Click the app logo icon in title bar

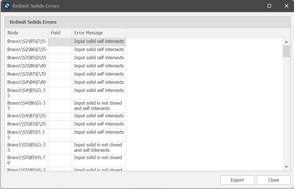click(x=7, y=6)
